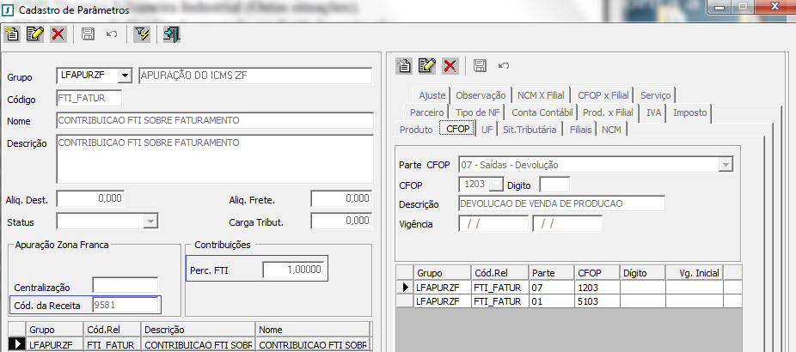Click the red X Delete icon in main toolbar
The width and height of the screenshot is (796, 352).
(x=58, y=34)
